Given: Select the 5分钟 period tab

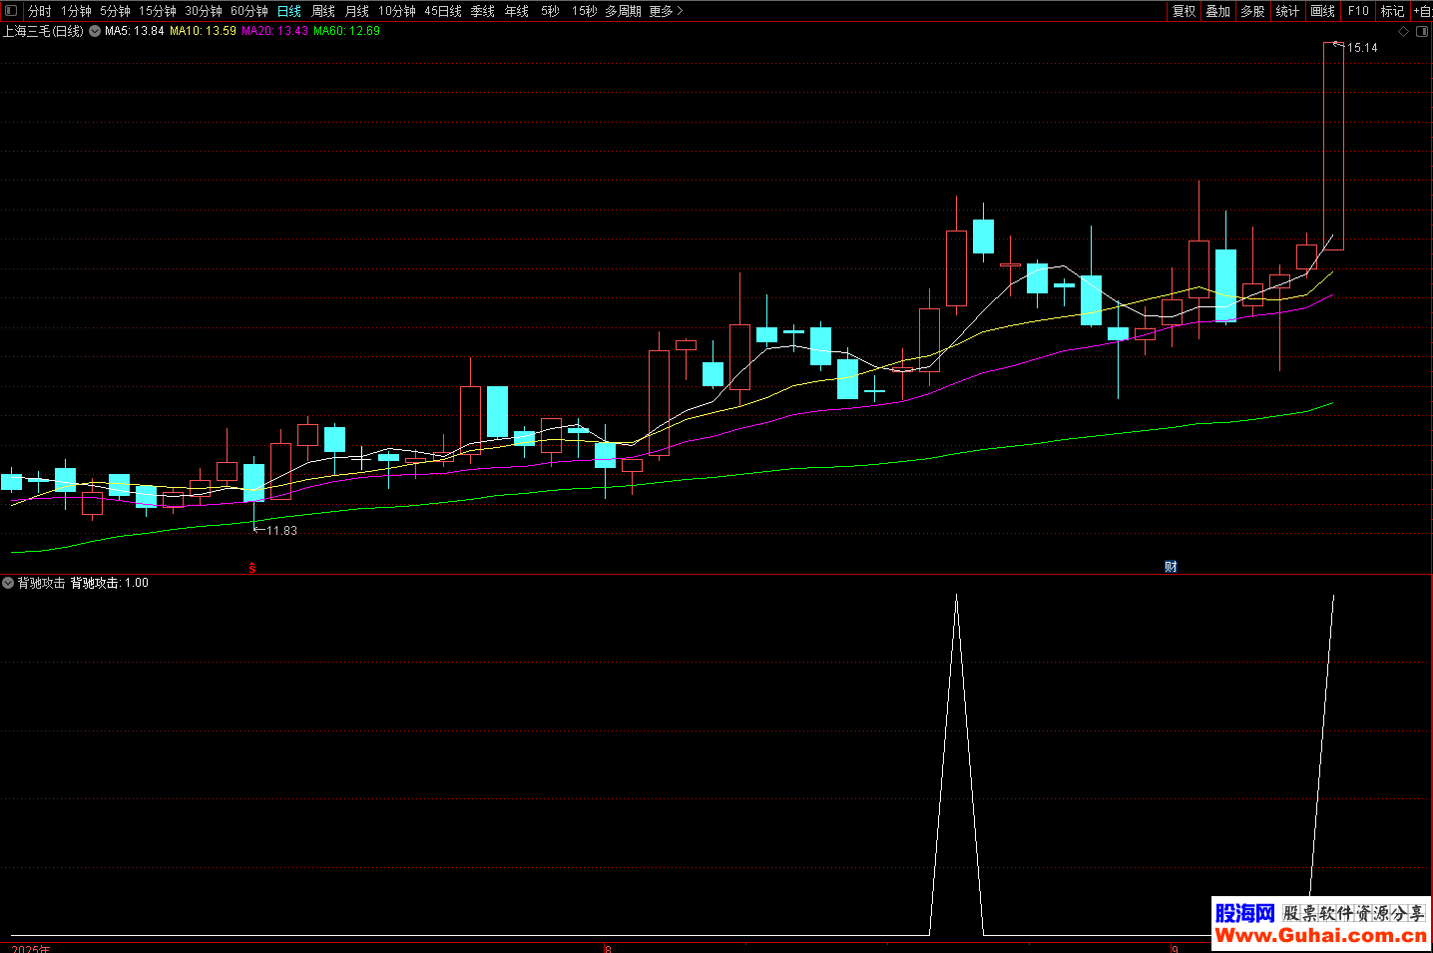Looking at the screenshot, I should 115,11.
